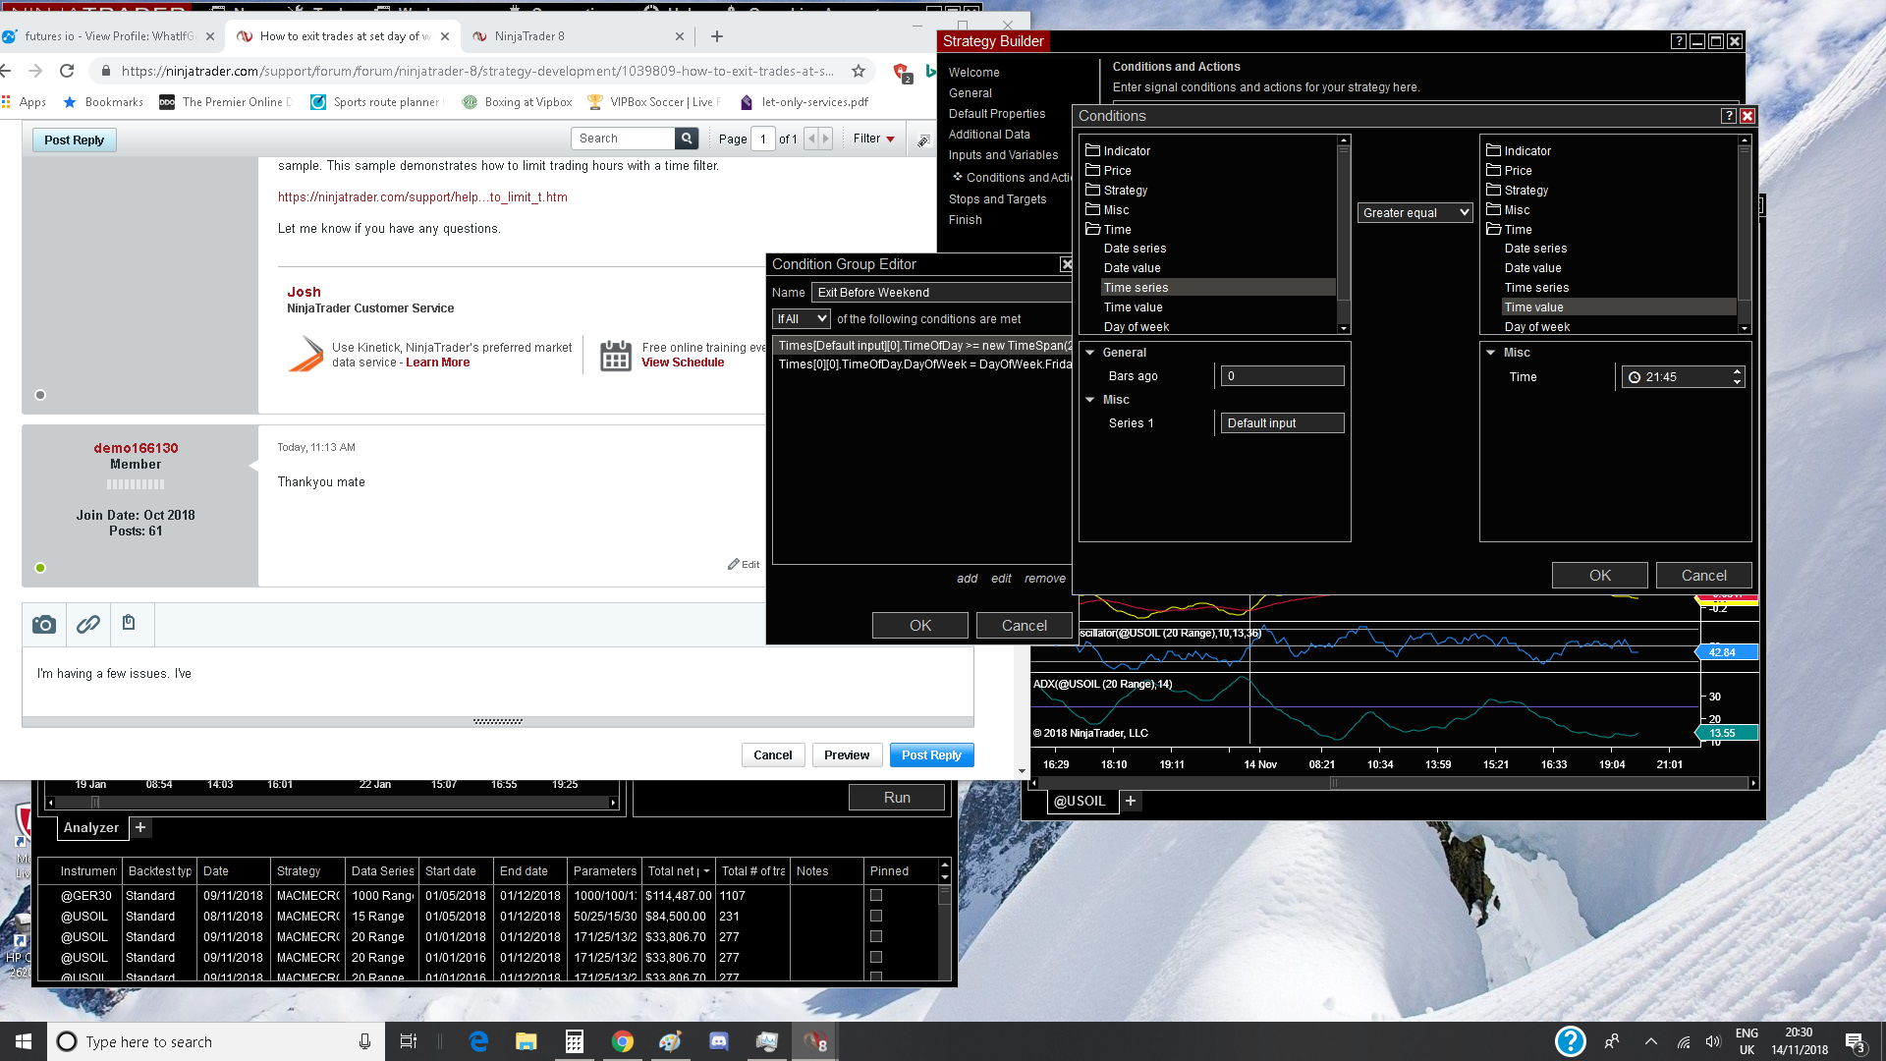Click the clipboard attachment icon in editor
This screenshot has height=1061, width=1886.
click(x=129, y=623)
